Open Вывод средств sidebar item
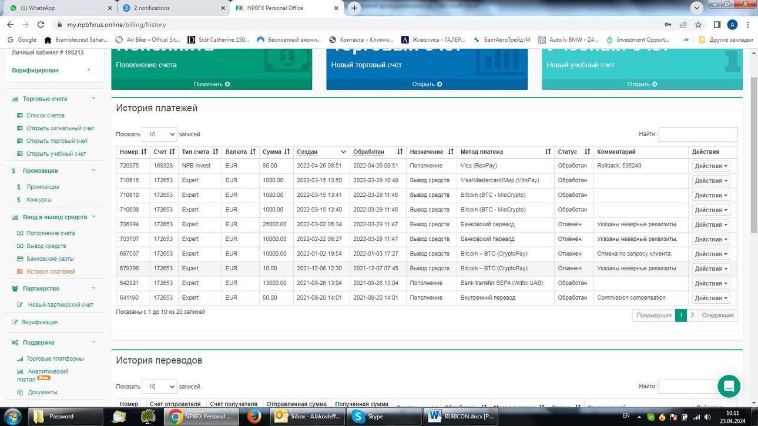758x426 pixels. tap(46, 246)
